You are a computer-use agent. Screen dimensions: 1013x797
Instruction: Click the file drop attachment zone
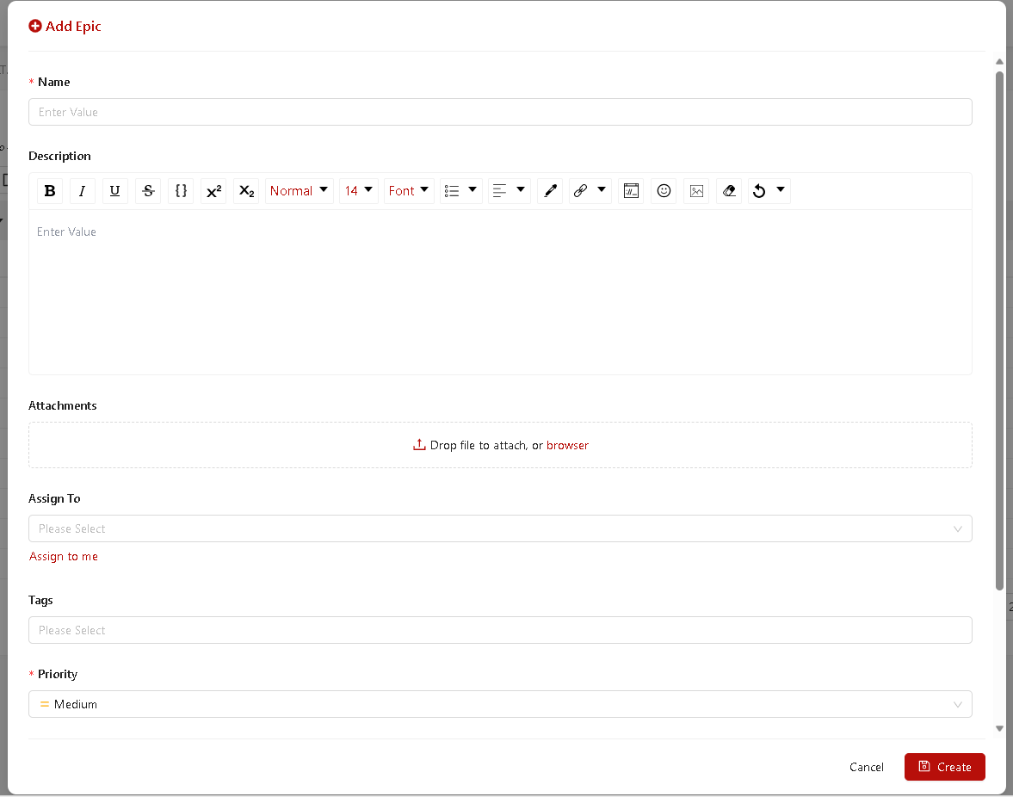click(x=500, y=445)
